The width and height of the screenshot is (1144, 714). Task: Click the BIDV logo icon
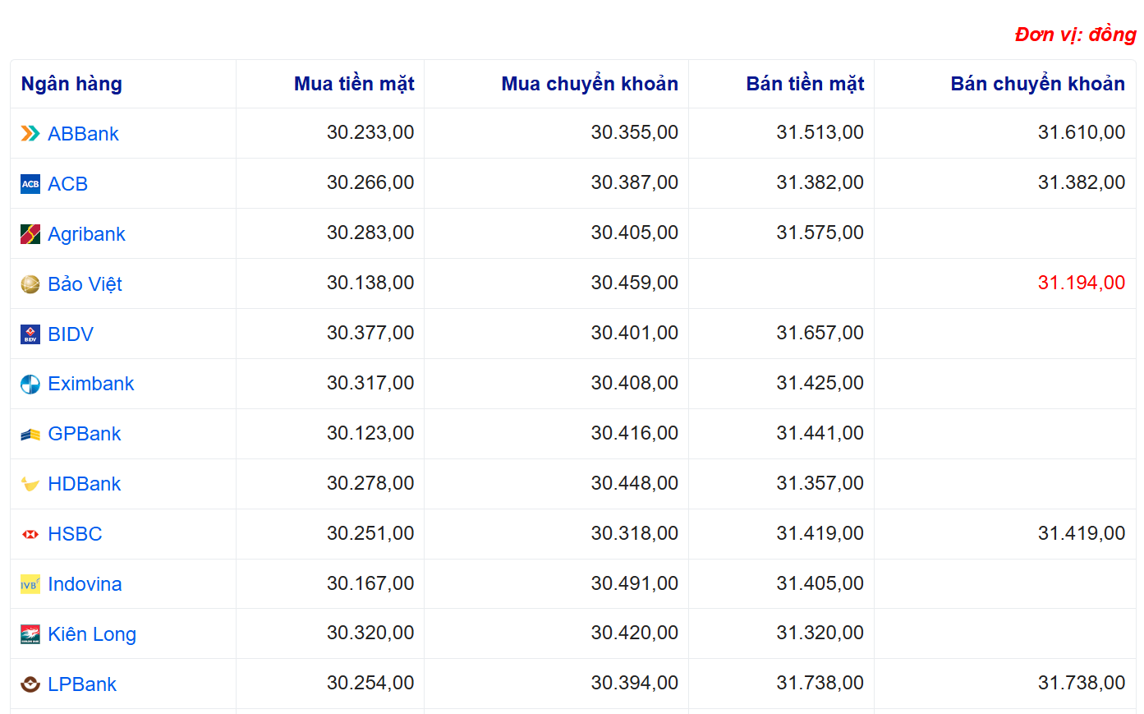click(x=30, y=334)
